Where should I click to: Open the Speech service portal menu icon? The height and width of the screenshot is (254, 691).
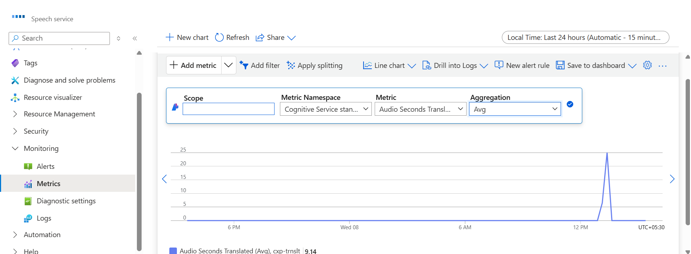click(18, 17)
